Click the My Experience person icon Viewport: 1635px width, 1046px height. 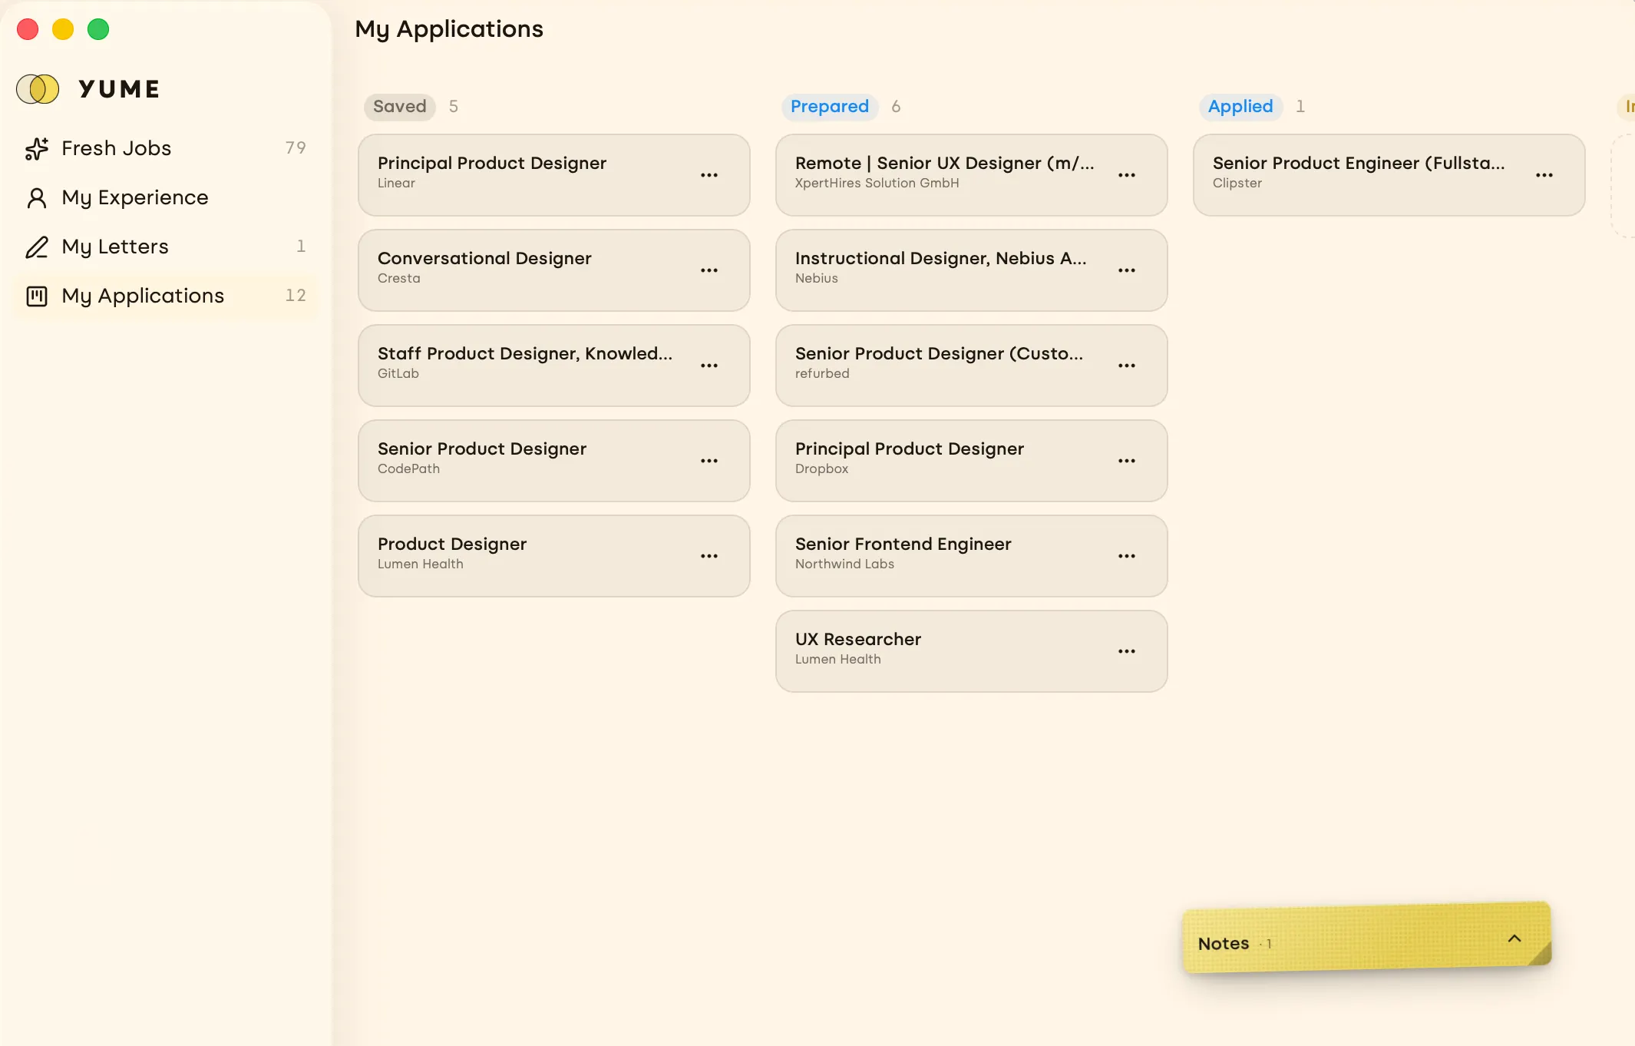tap(36, 197)
